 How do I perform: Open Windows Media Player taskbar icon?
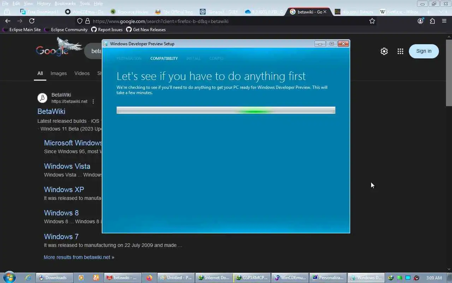pos(81,278)
